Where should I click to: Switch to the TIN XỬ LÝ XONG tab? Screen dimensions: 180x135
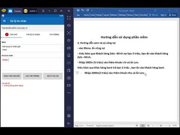33,34
